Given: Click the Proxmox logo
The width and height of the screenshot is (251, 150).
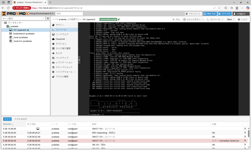Looking at the screenshot, I should [15, 13].
